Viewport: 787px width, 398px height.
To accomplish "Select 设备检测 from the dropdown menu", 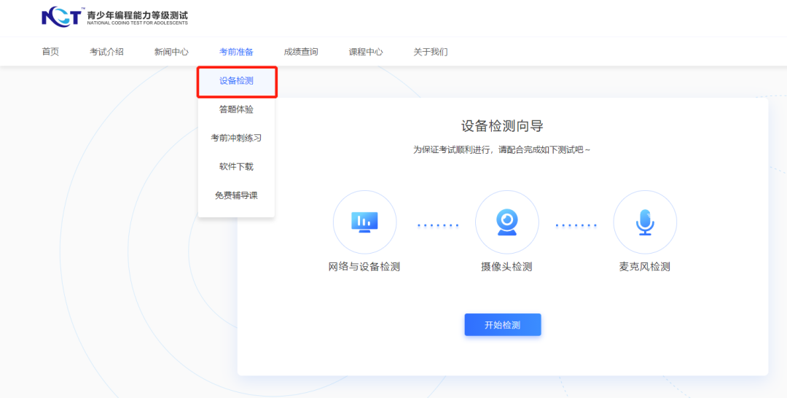I will point(236,82).
